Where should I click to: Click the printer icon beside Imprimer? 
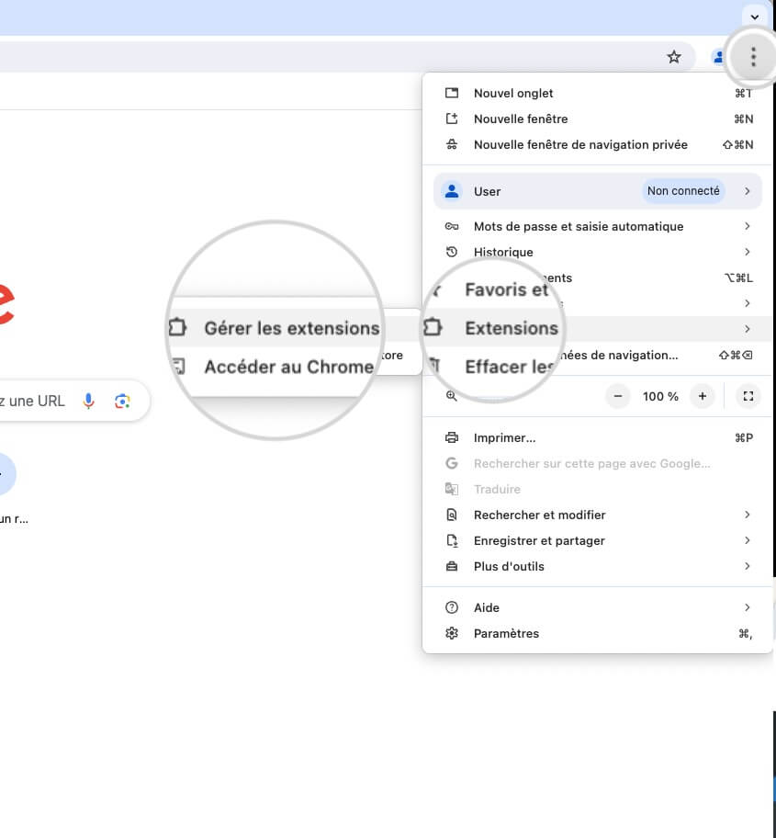click(452, 437)
